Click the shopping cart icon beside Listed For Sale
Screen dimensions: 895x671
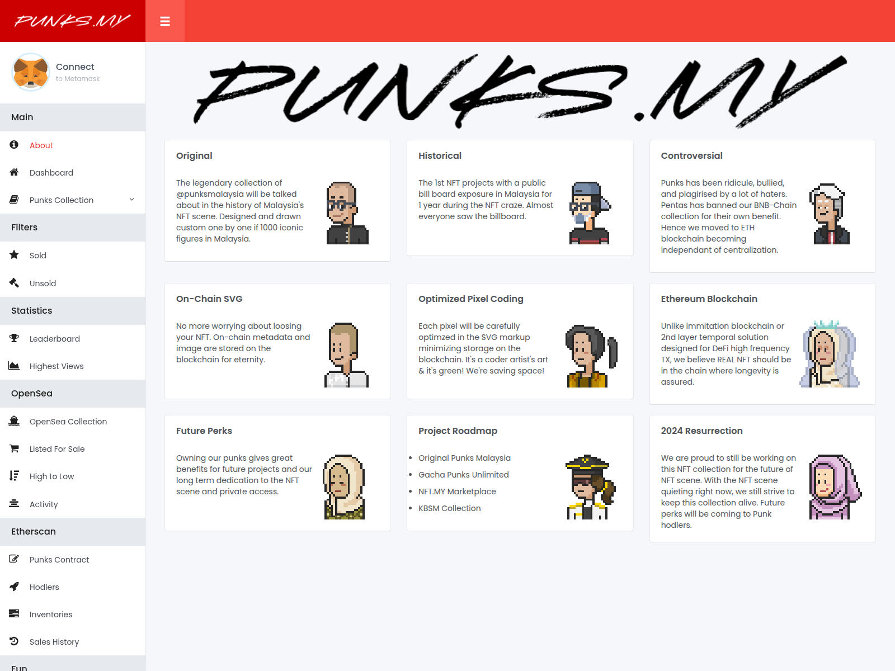14,448
